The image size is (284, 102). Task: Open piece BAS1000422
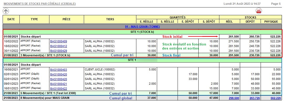(x=59, y=88)
